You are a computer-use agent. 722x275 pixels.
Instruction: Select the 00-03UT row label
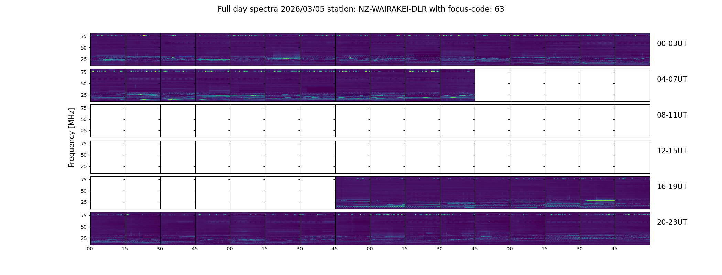click(x=672, y=44)
